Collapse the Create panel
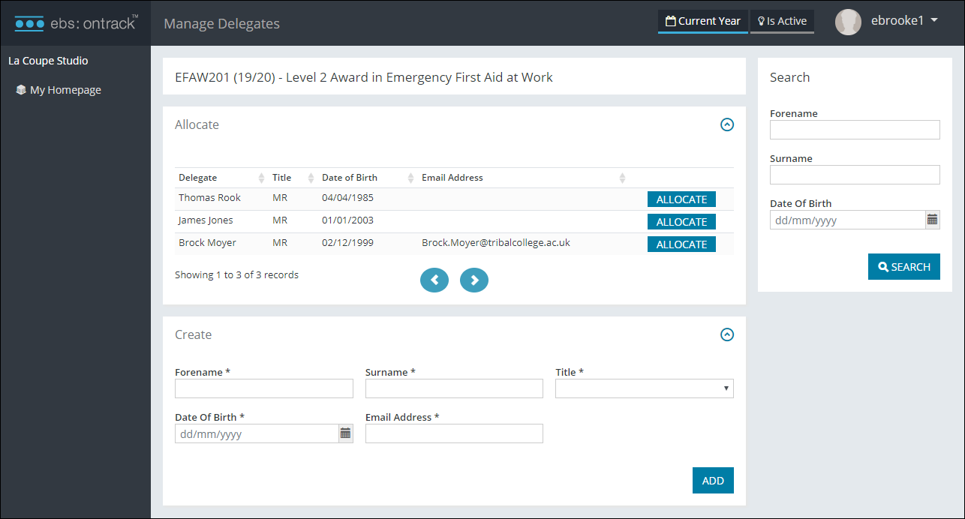 point(726,334)
